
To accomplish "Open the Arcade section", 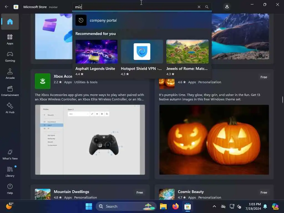I will [10, 74].
